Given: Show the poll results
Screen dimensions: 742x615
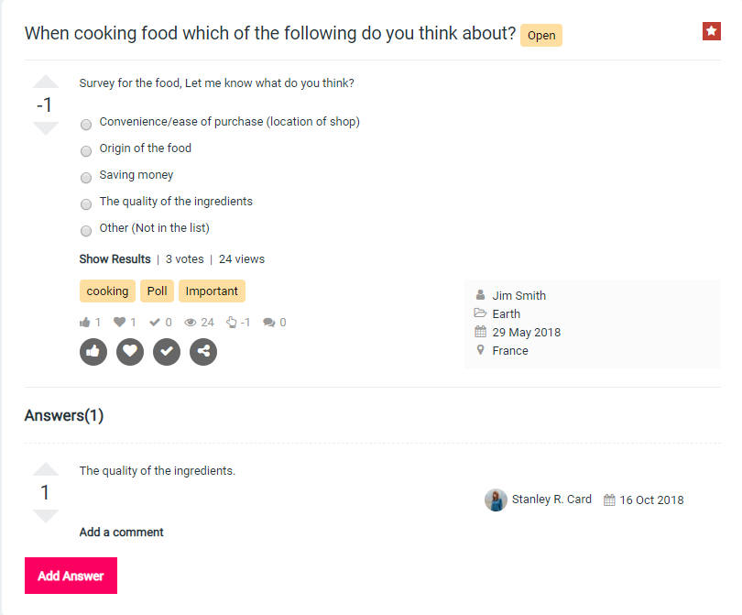Looking at the screenshot, I should point(115,259).
